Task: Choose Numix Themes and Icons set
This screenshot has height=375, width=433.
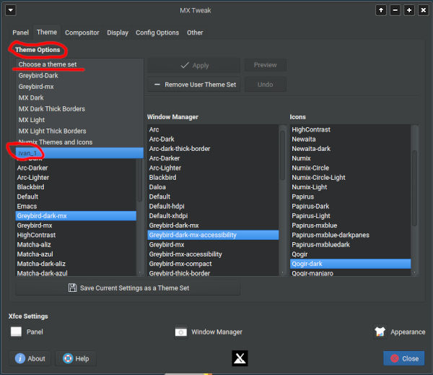Action: (79, 142)
